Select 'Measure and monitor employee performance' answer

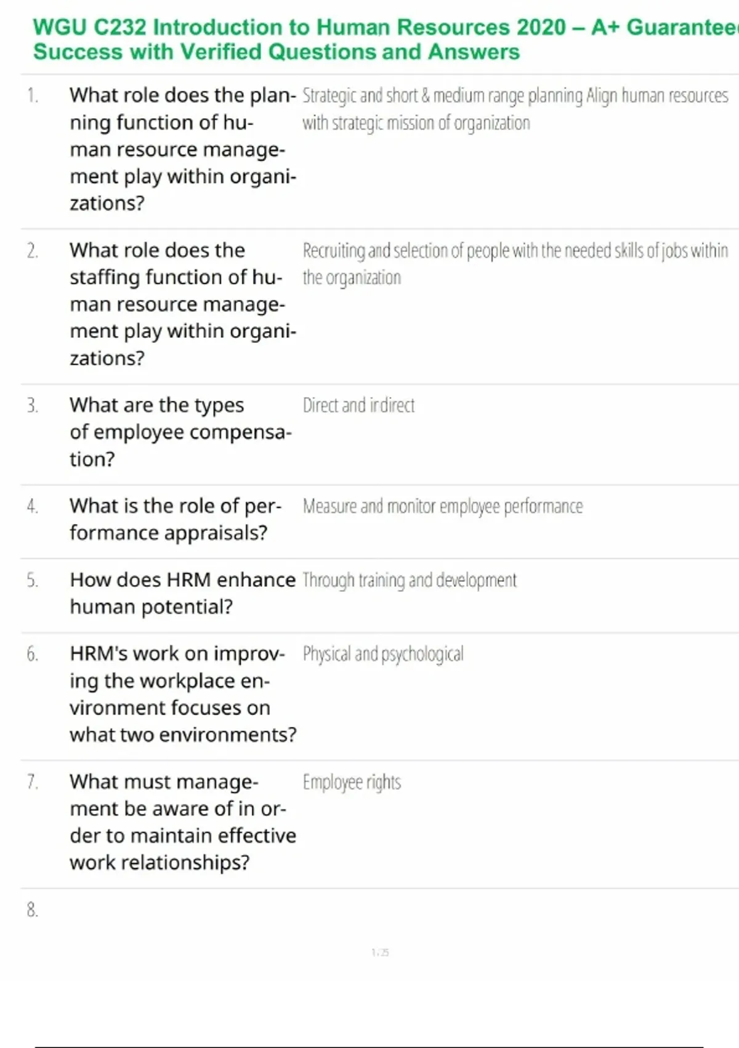tap(442, 506)
